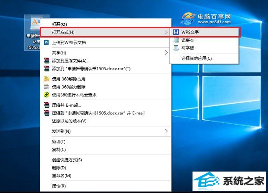Open with 写字板 in submenu
The width and height of the screenshot is (268, 193).
coord(204,48)
